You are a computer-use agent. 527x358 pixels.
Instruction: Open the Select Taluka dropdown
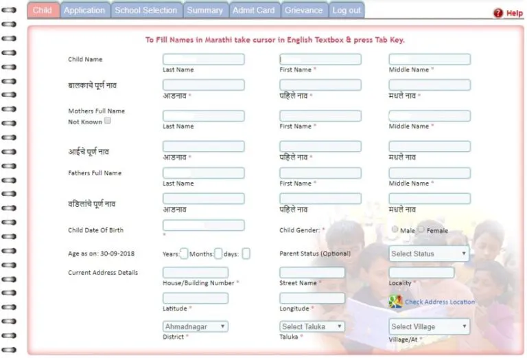(312, 326)
